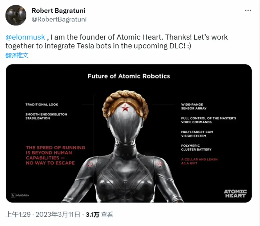Click the emblem on the robot's left shoulder

point(91,164)
